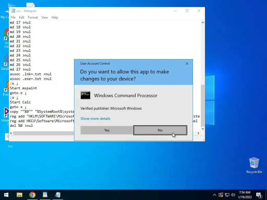Close the ccc Notepad window
This screenshot has height=200, width=267.
tap(199, 11)
